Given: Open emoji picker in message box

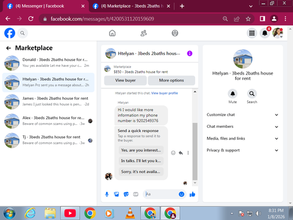Looking at the screenshot, I should point(182,194).
